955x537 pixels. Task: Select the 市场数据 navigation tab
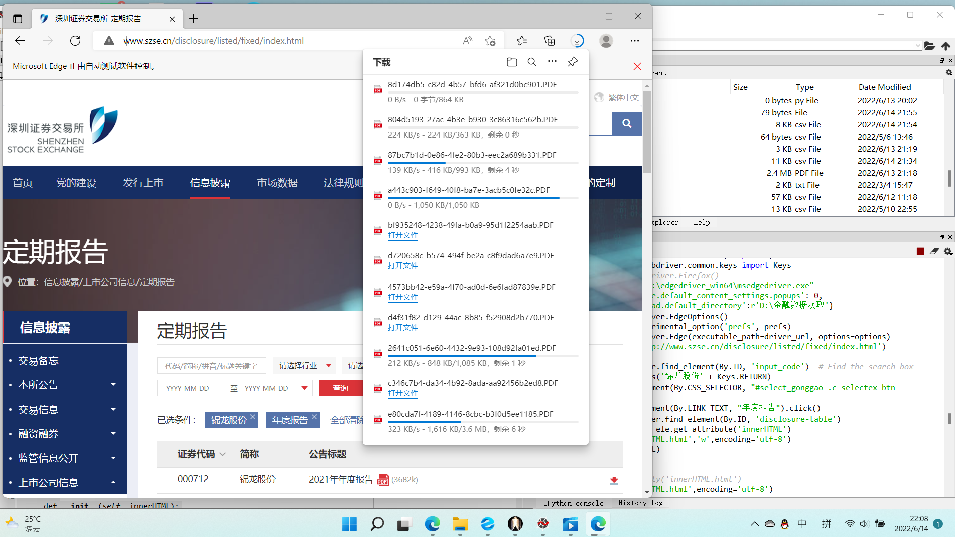point(277,183)
